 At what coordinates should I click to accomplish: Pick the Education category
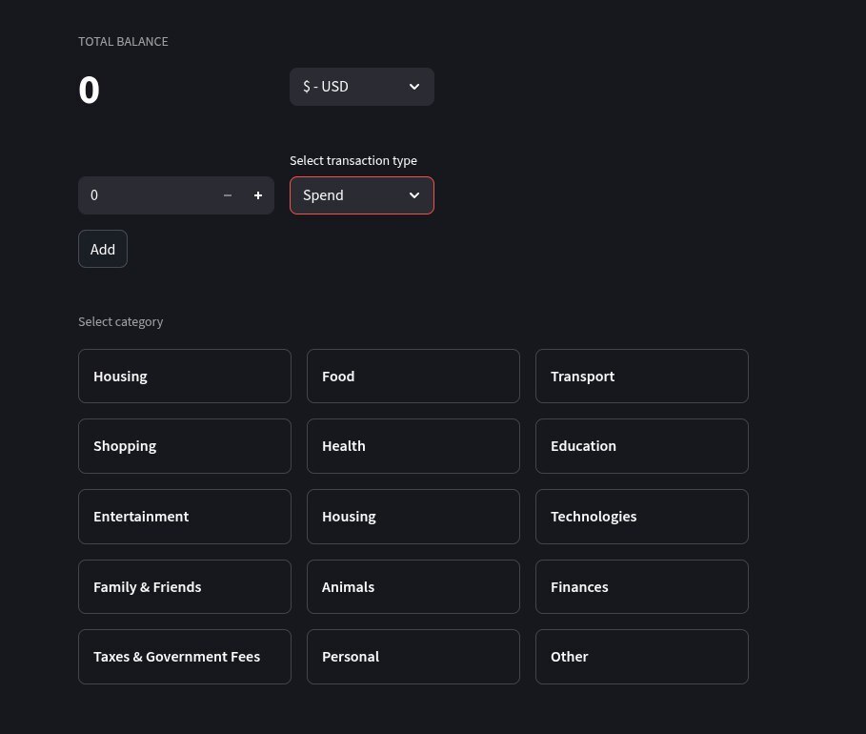click(642, 446)
